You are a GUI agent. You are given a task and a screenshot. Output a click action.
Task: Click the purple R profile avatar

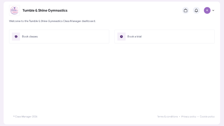pyautogui.click(x=207, y=10)
